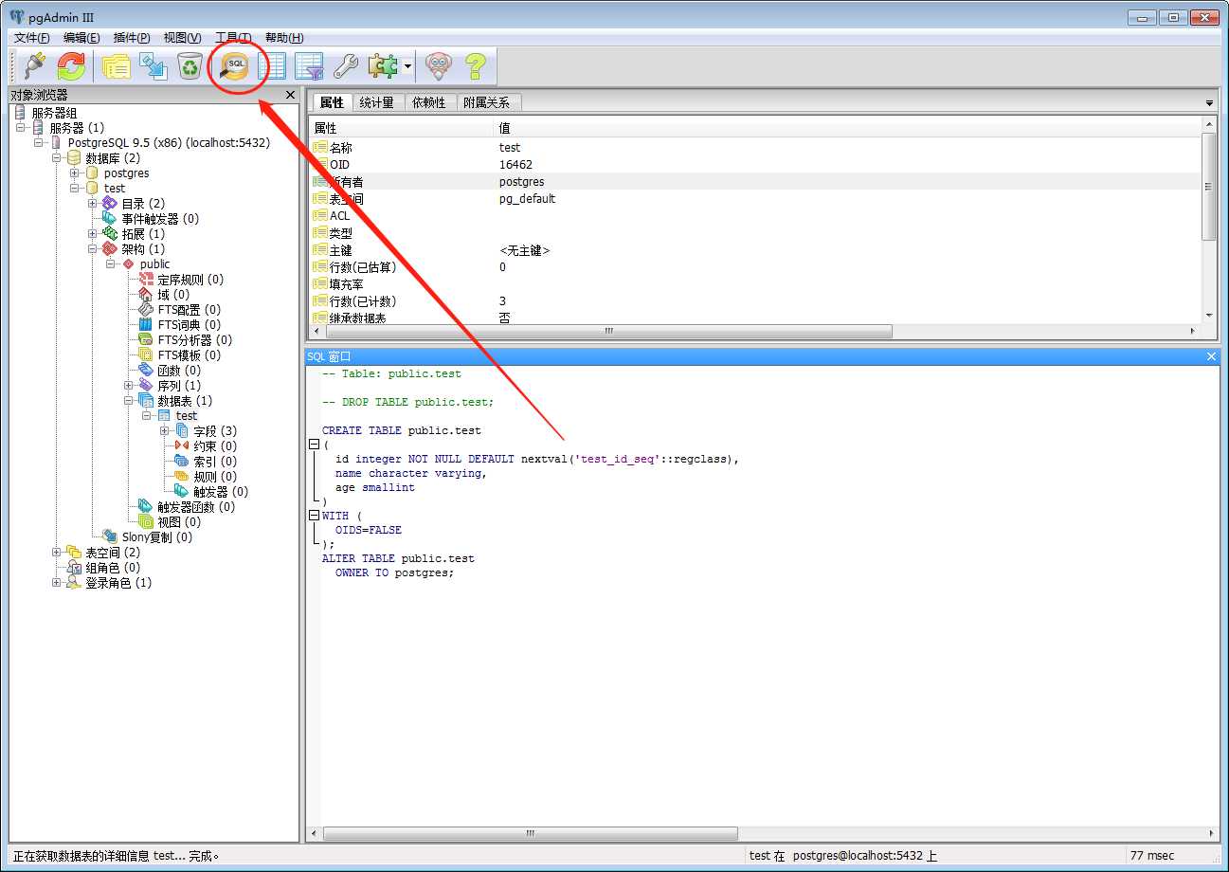
Task: Open maintenance wrench tool
Action: tap(346, 65)
